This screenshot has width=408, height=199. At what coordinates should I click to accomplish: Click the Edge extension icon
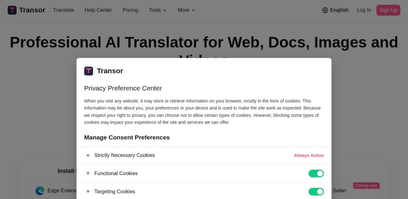(40, 191)
